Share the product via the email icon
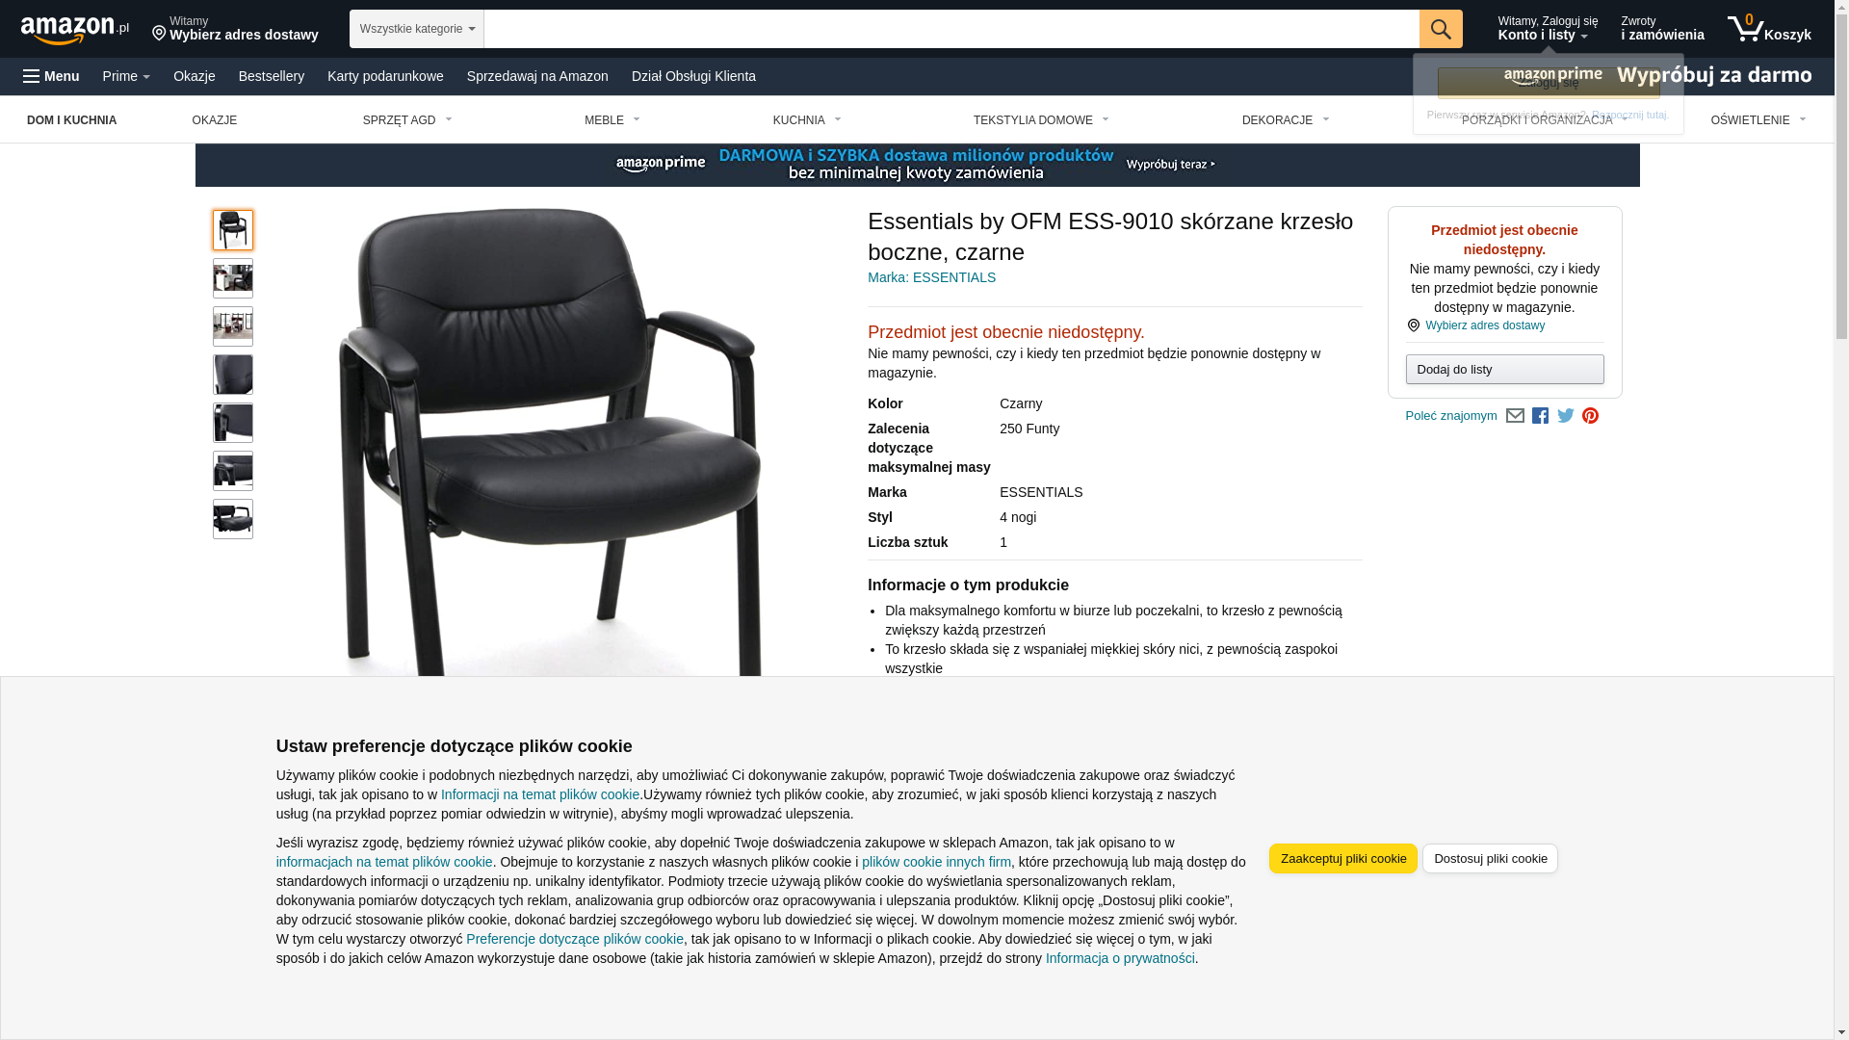1849x1040 pixels. click(1515, 416)
